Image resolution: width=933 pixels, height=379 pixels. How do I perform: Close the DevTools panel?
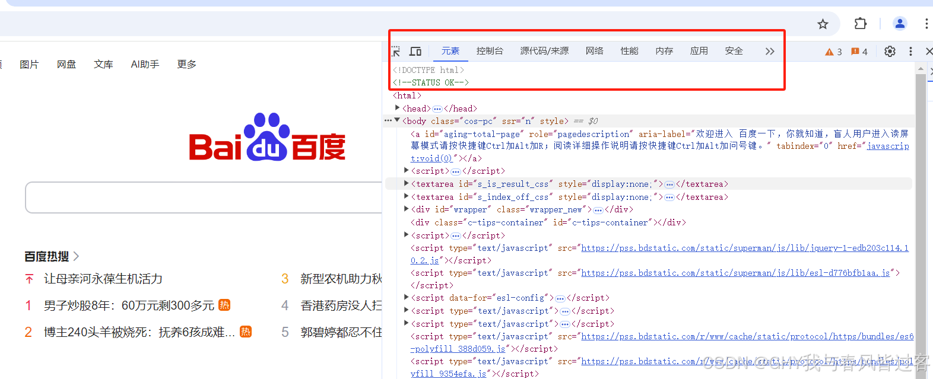tap(928, 52)
